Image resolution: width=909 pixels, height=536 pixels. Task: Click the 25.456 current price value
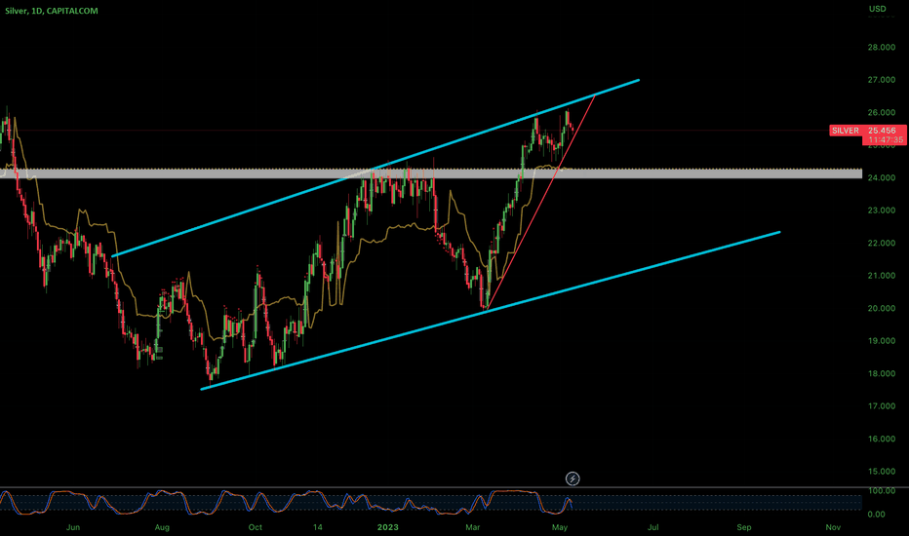(882, 131)
